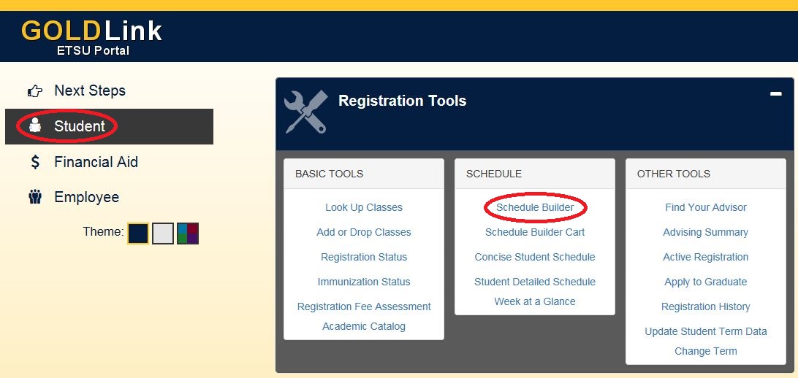The width and height of the screenshot is (798, 378).
Task: View Week at a Glance schedule
Action: click(535, 301)
